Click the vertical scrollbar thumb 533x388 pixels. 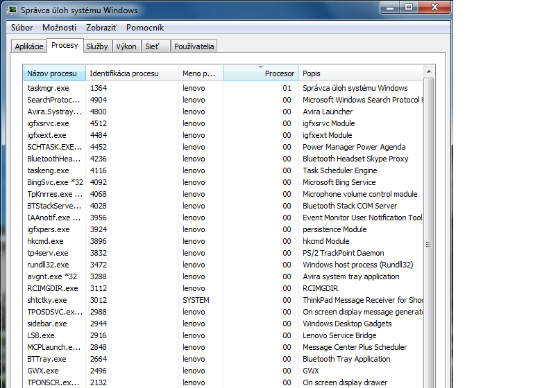tap(429, 245)
